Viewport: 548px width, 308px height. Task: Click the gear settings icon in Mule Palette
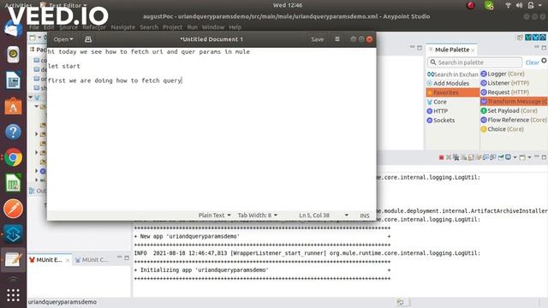pos(545,61)
